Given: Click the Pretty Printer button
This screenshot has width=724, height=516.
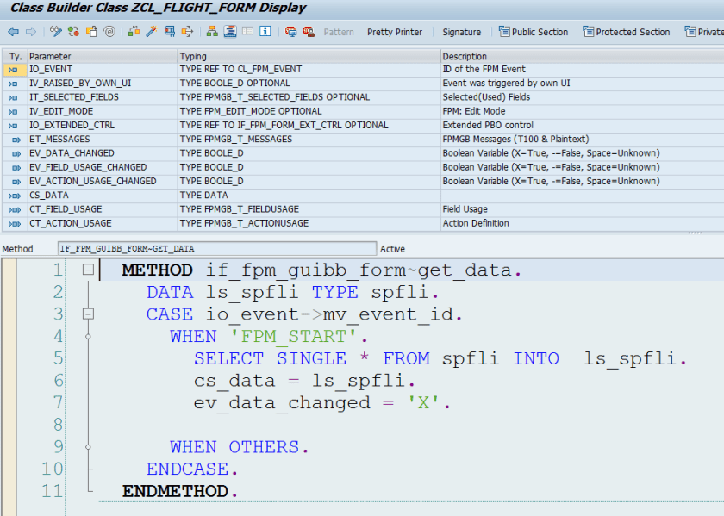Looking at the screenshot, I should 394,32.
